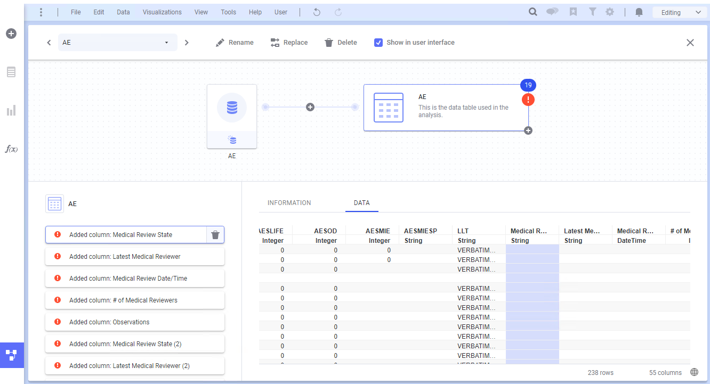Open the search magnifier tool

coord(532,12)
